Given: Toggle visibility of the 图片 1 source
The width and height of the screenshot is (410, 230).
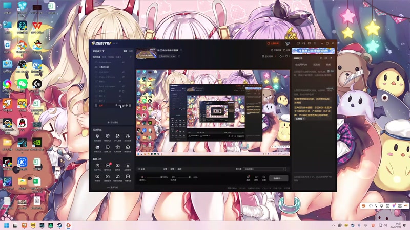Looking at the screenshot, I should pyautogui.click(x=120, y=96).
